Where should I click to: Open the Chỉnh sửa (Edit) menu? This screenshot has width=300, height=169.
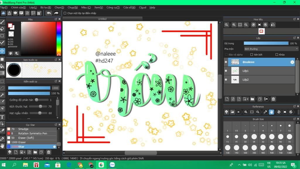(18, 7)
